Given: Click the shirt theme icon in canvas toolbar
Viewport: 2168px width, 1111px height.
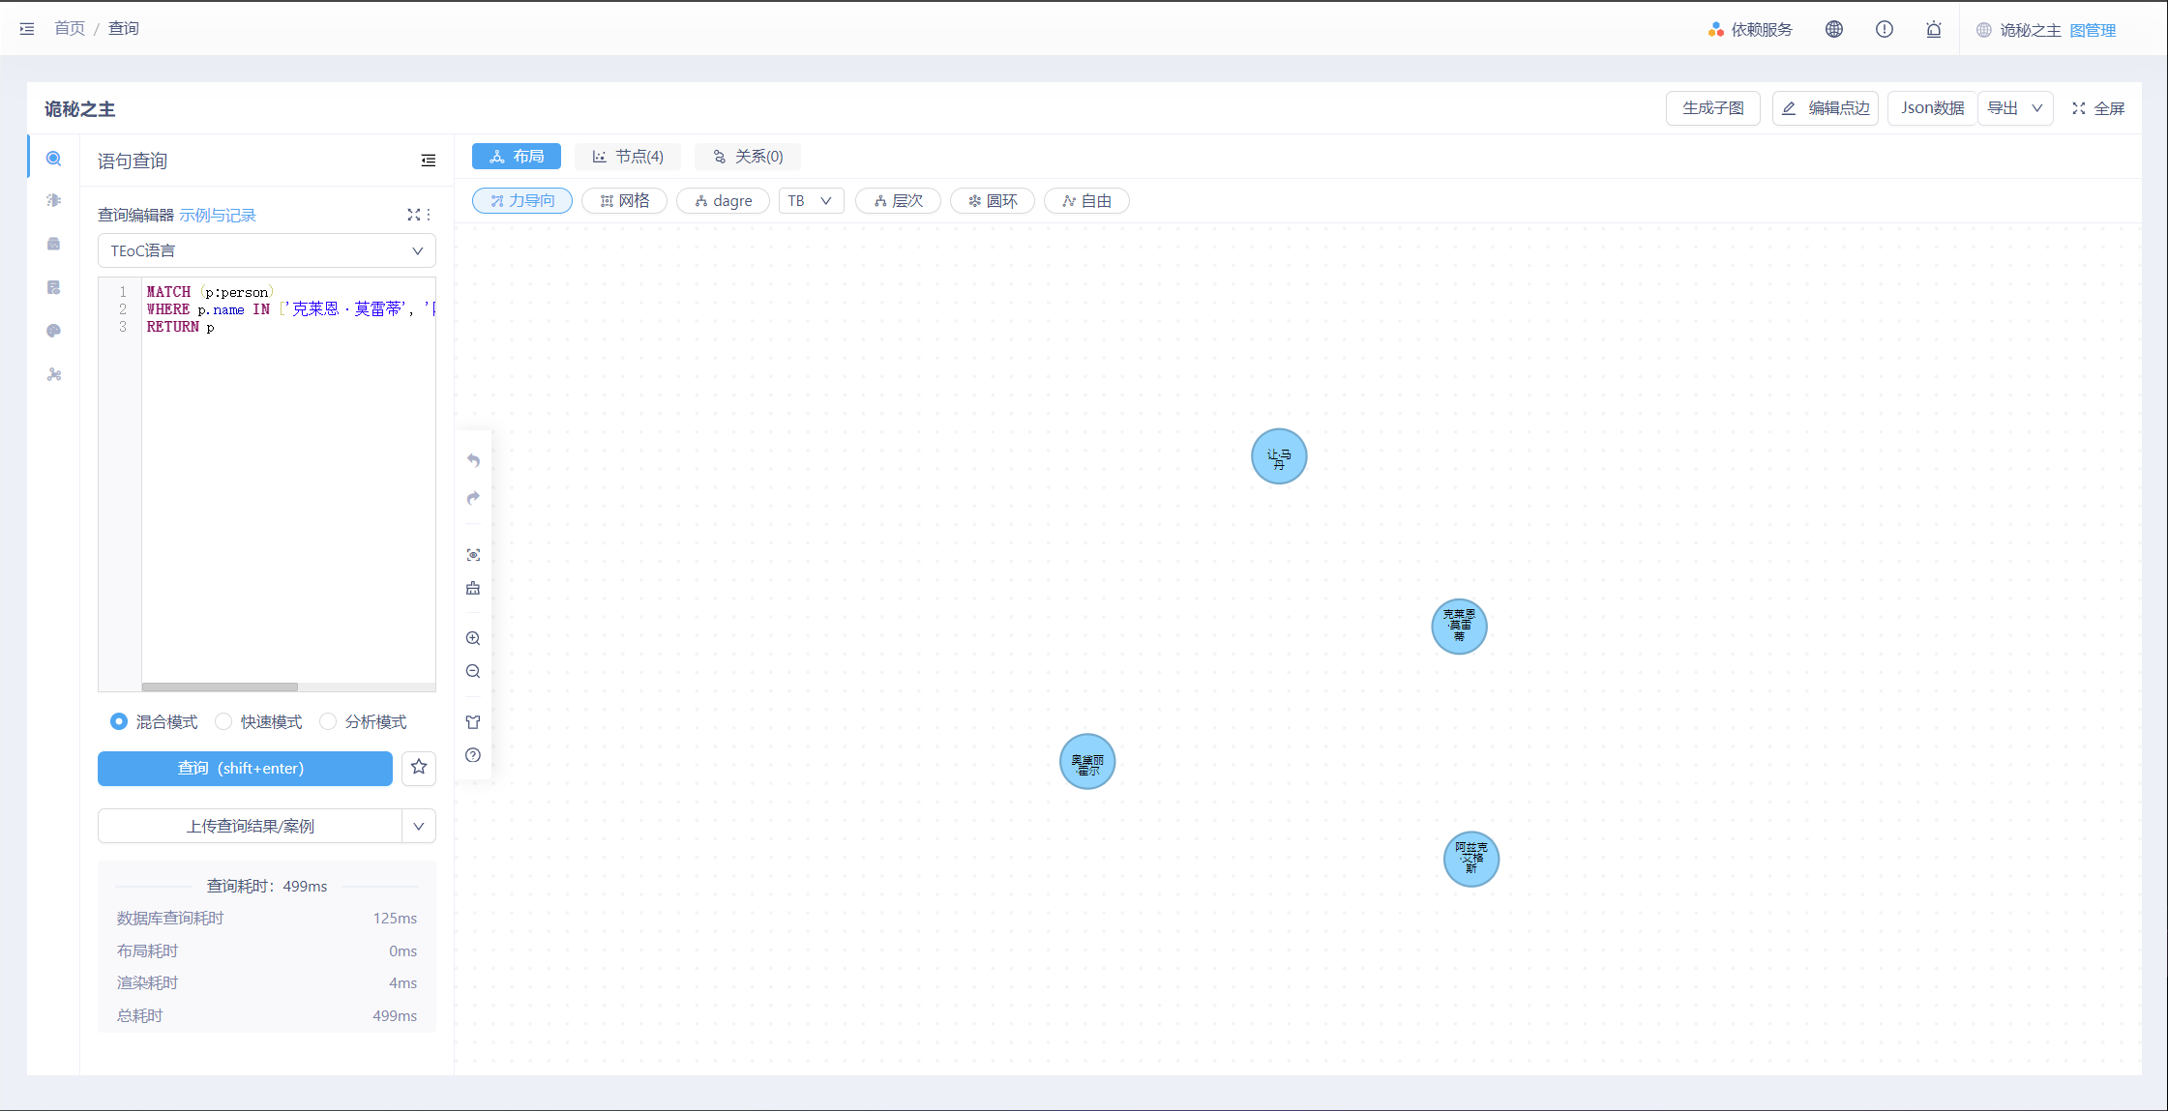Looking at the screenshot, I should pyautogui.click(x=473, y=722).
